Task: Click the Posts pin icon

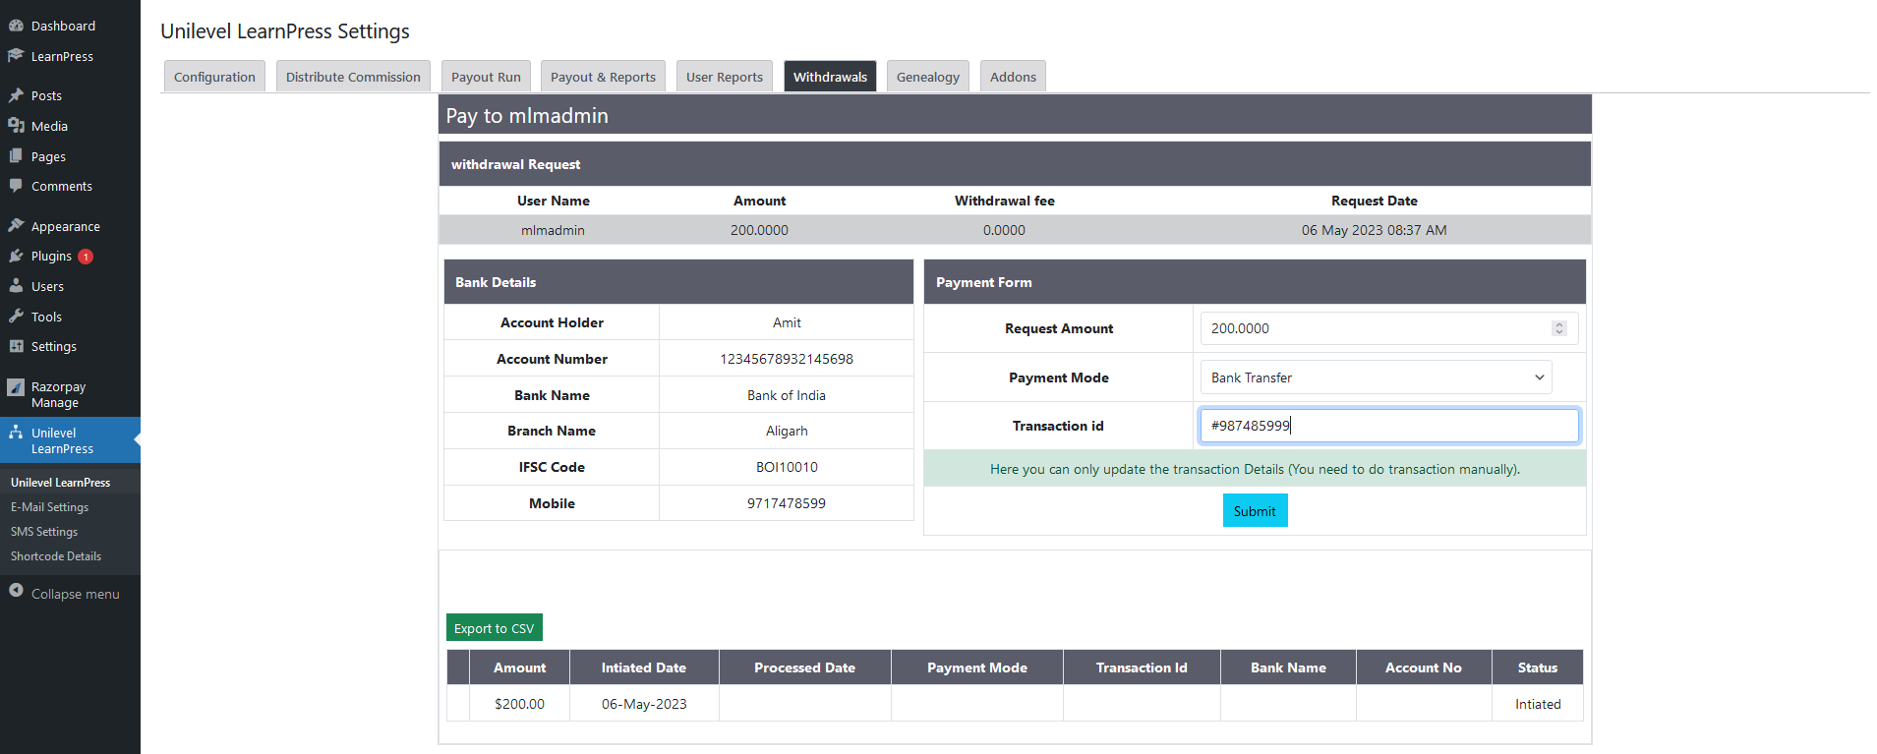Action: [x=16, y=95]
